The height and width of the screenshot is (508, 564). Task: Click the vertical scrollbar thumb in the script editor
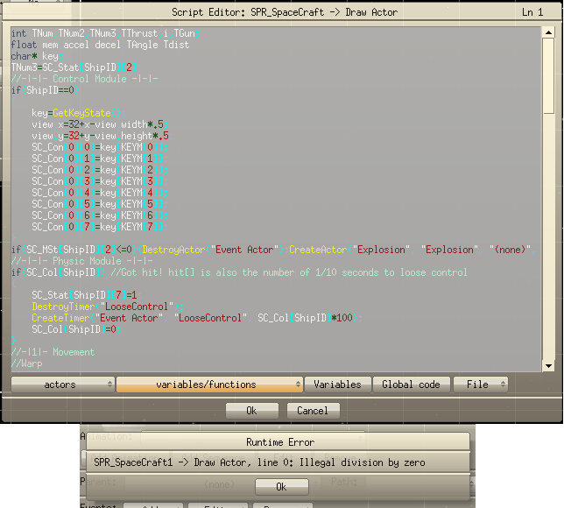tap(548, 76)
